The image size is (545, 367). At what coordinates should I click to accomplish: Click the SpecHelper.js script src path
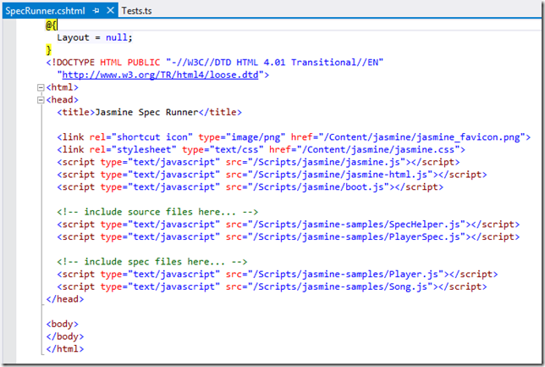(356, 225)
